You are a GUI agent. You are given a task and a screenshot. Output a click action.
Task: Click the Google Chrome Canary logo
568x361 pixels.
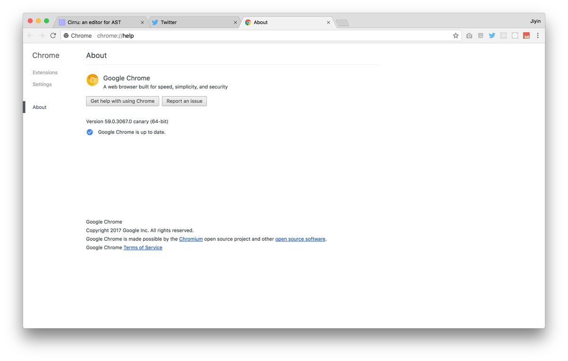(x=92, y=80)
